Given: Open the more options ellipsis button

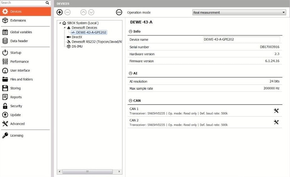Looking at the screenshot, I should click(x=119, y=12).
